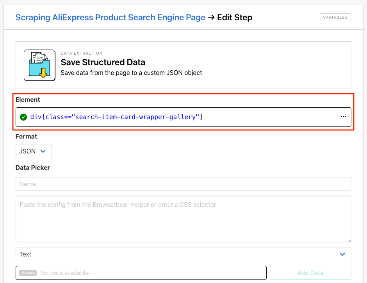Click the DATA EXTRACTION label
The image size is (367, 283).
point(82,53)
